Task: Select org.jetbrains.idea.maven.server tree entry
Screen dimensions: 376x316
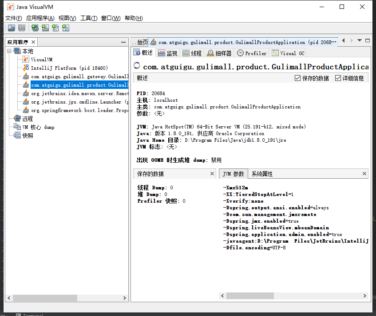Action: [x=79, y=93]
